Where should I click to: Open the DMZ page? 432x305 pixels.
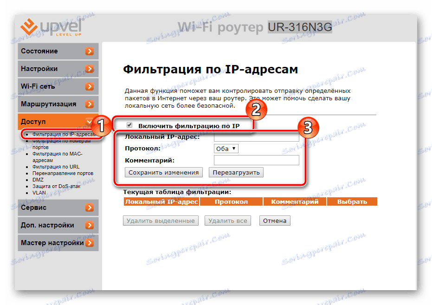(38, 180)
